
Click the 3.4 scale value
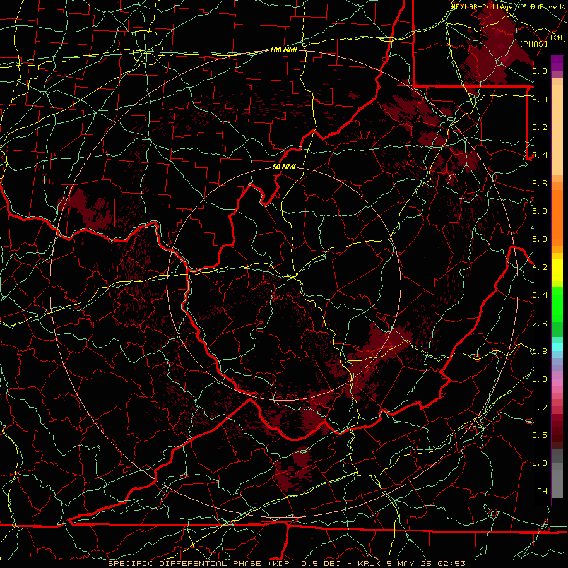540,295
